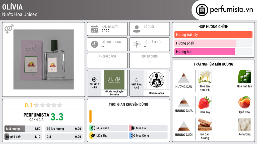Click the Mùi hương 5.50 score bar

tap(23, 129)
